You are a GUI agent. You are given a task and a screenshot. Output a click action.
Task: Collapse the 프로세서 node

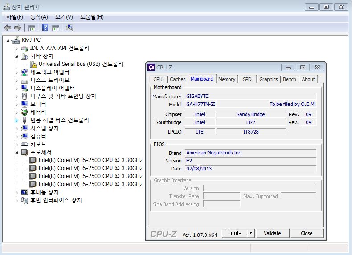click(x=16, y=153)
